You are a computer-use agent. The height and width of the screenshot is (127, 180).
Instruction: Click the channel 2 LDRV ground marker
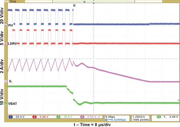click(x=6, y=43)
